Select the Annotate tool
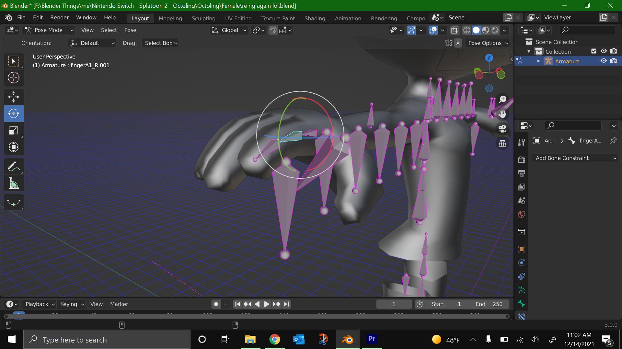 [x=14, y=167]
